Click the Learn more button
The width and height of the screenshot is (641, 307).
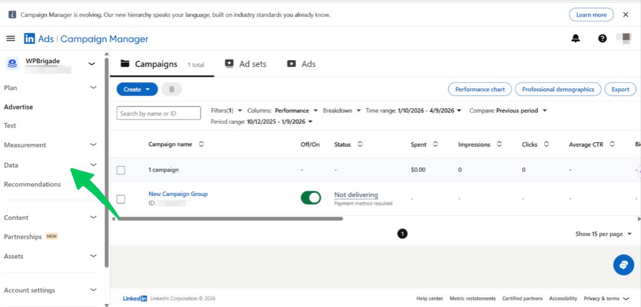click(x=591, y=14)
